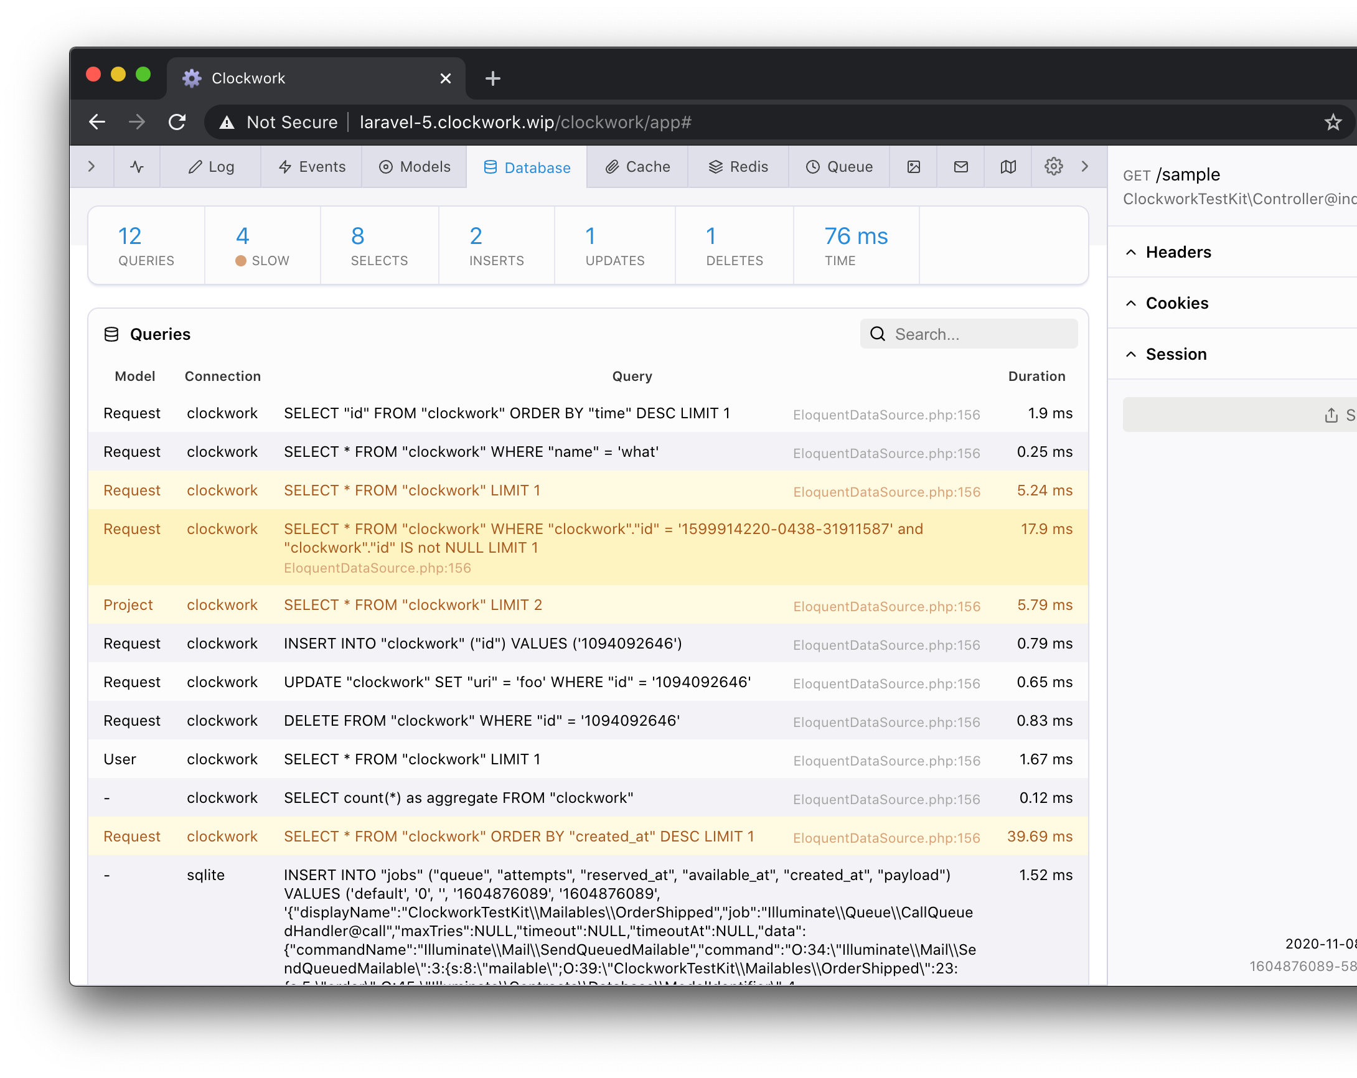Select the Database tab
Viewport: 1357px width, 1078px height.
pos(527,167)
